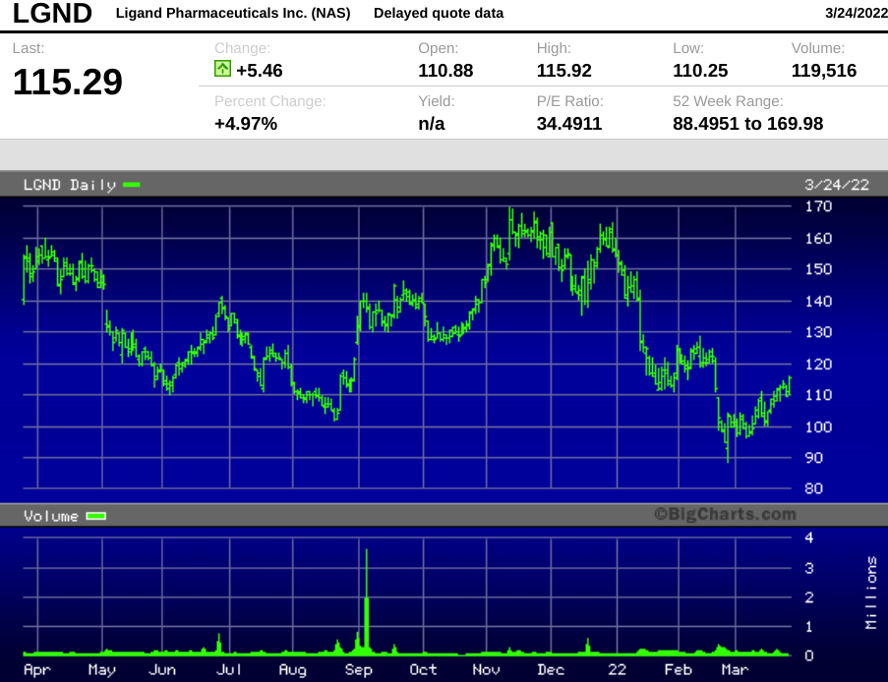The height and width of the screenshot is (682, 888).
Task: Click the high price 115.92
Action: click(x=564, y=71)
